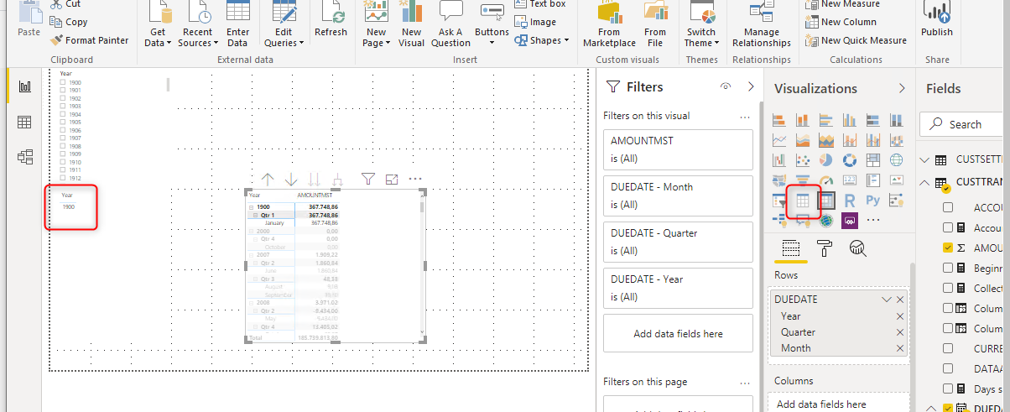The width and height of the screenshot is (1010, 412).
Task: Remove the Month field from Rows
Action: point(900,348)
